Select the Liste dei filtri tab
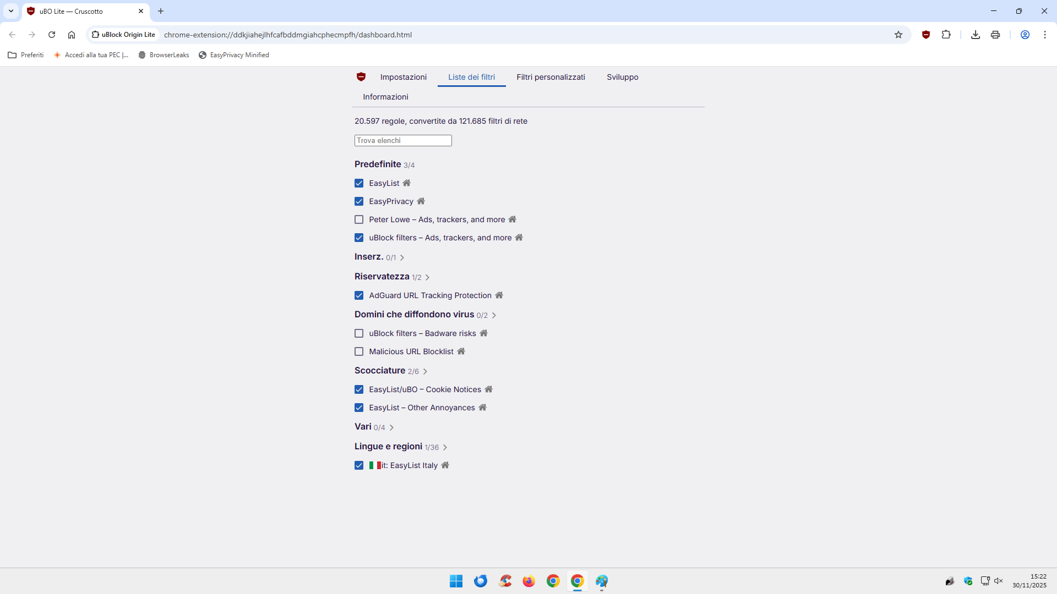The image size is (1057, 594). (x=471, y=77)
